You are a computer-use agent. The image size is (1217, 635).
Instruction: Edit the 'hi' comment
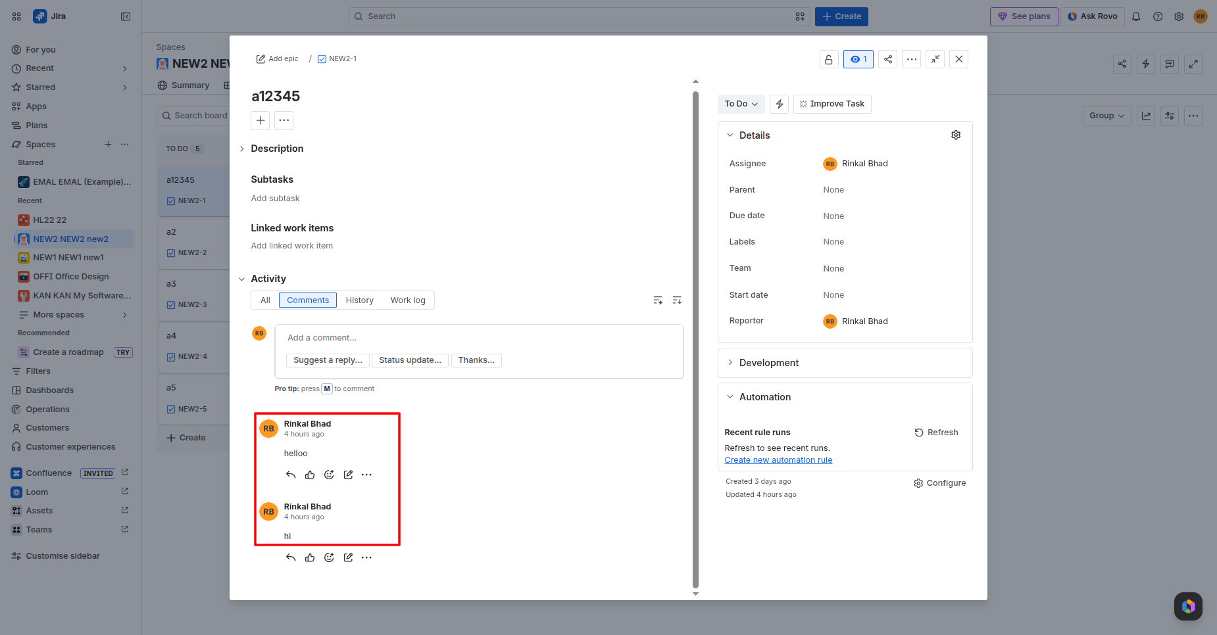348,557
